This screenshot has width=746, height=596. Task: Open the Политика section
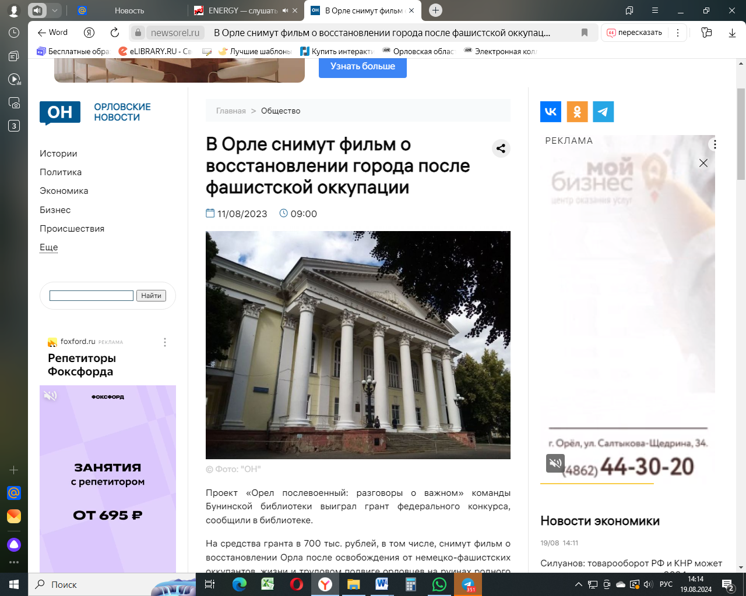tap(61, 172)
